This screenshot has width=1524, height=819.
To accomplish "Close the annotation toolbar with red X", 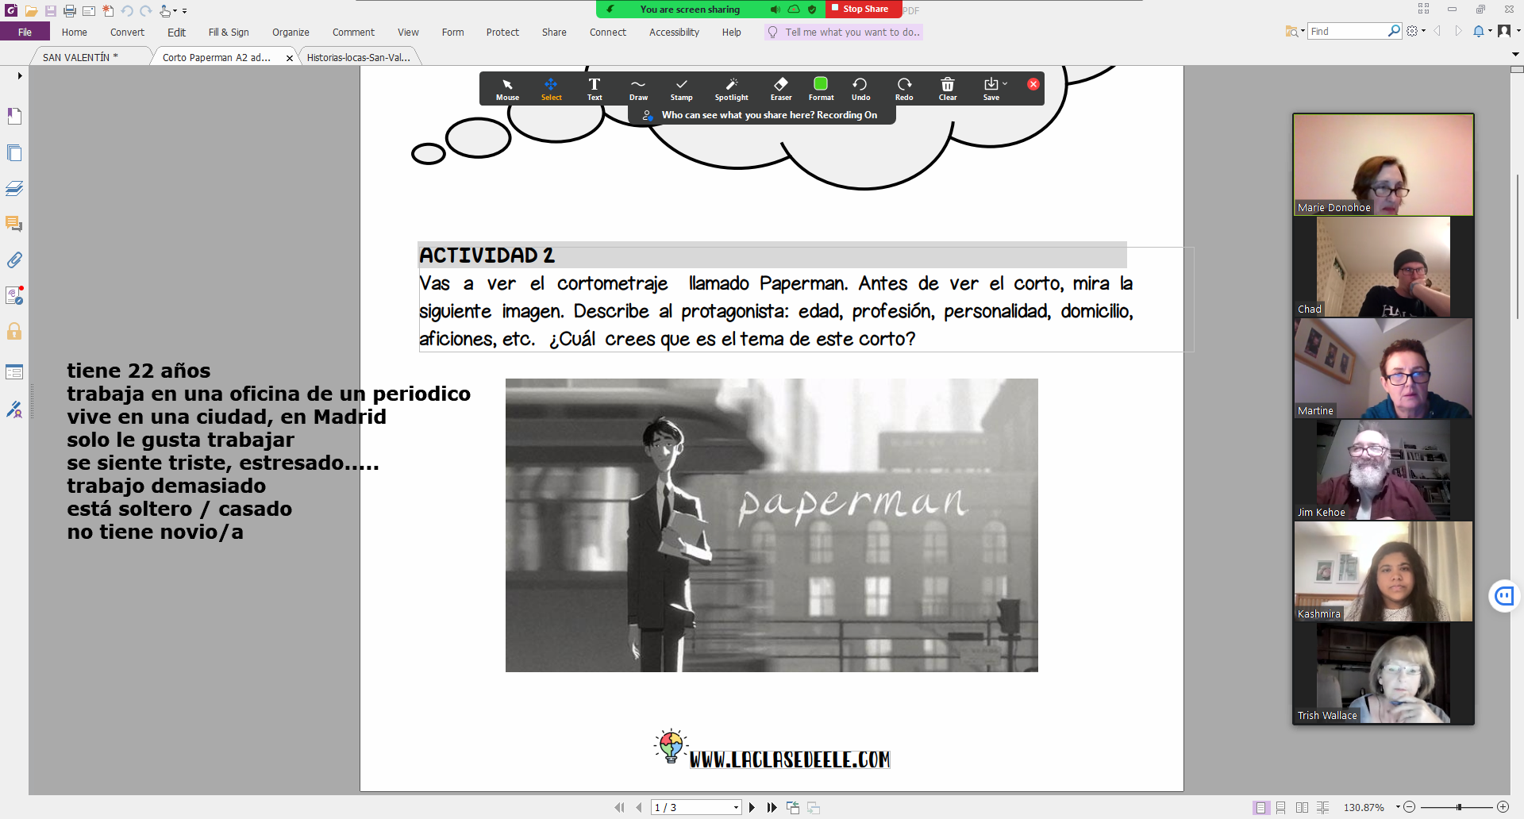I will 1033,84.
